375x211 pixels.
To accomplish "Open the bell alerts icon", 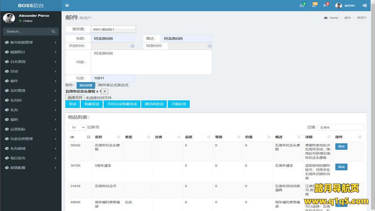I will click(x=314, y=5).
